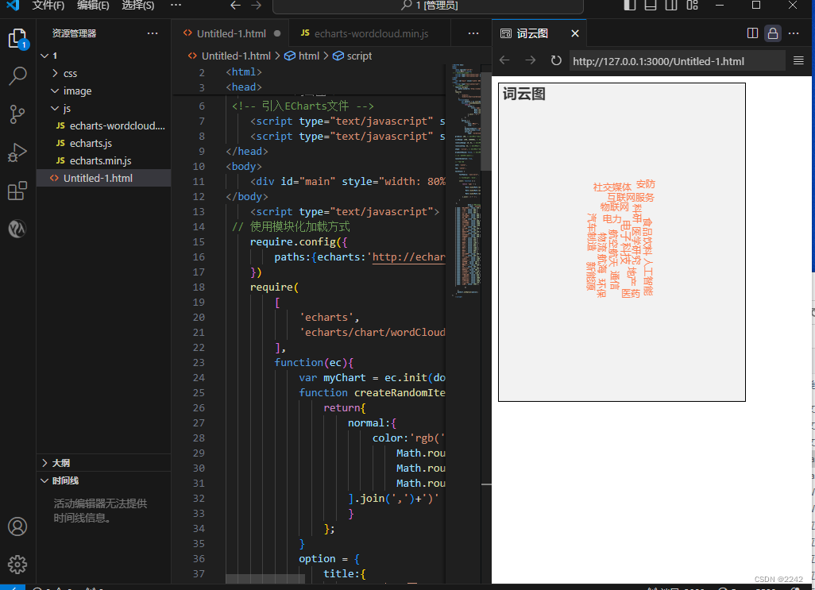The height and width of the screenshot is (590, 815).
Task: Split the preview editor to the right
Action: click(x=752, y=33)
